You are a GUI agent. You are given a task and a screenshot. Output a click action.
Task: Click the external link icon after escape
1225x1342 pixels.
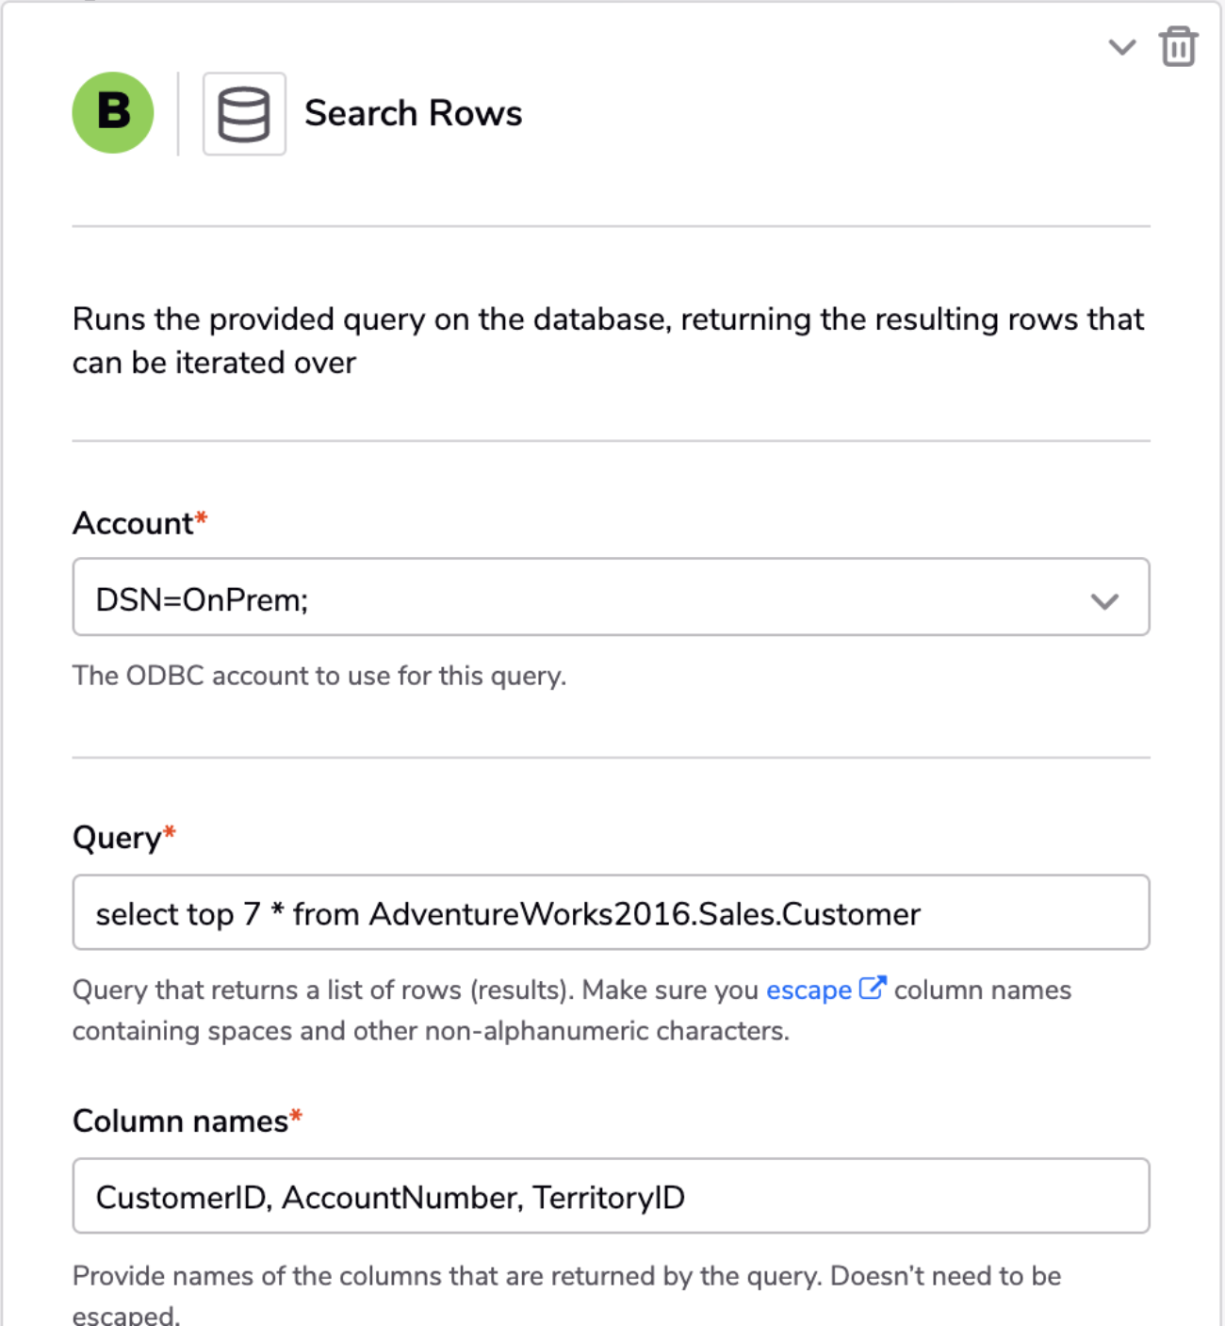873,988
